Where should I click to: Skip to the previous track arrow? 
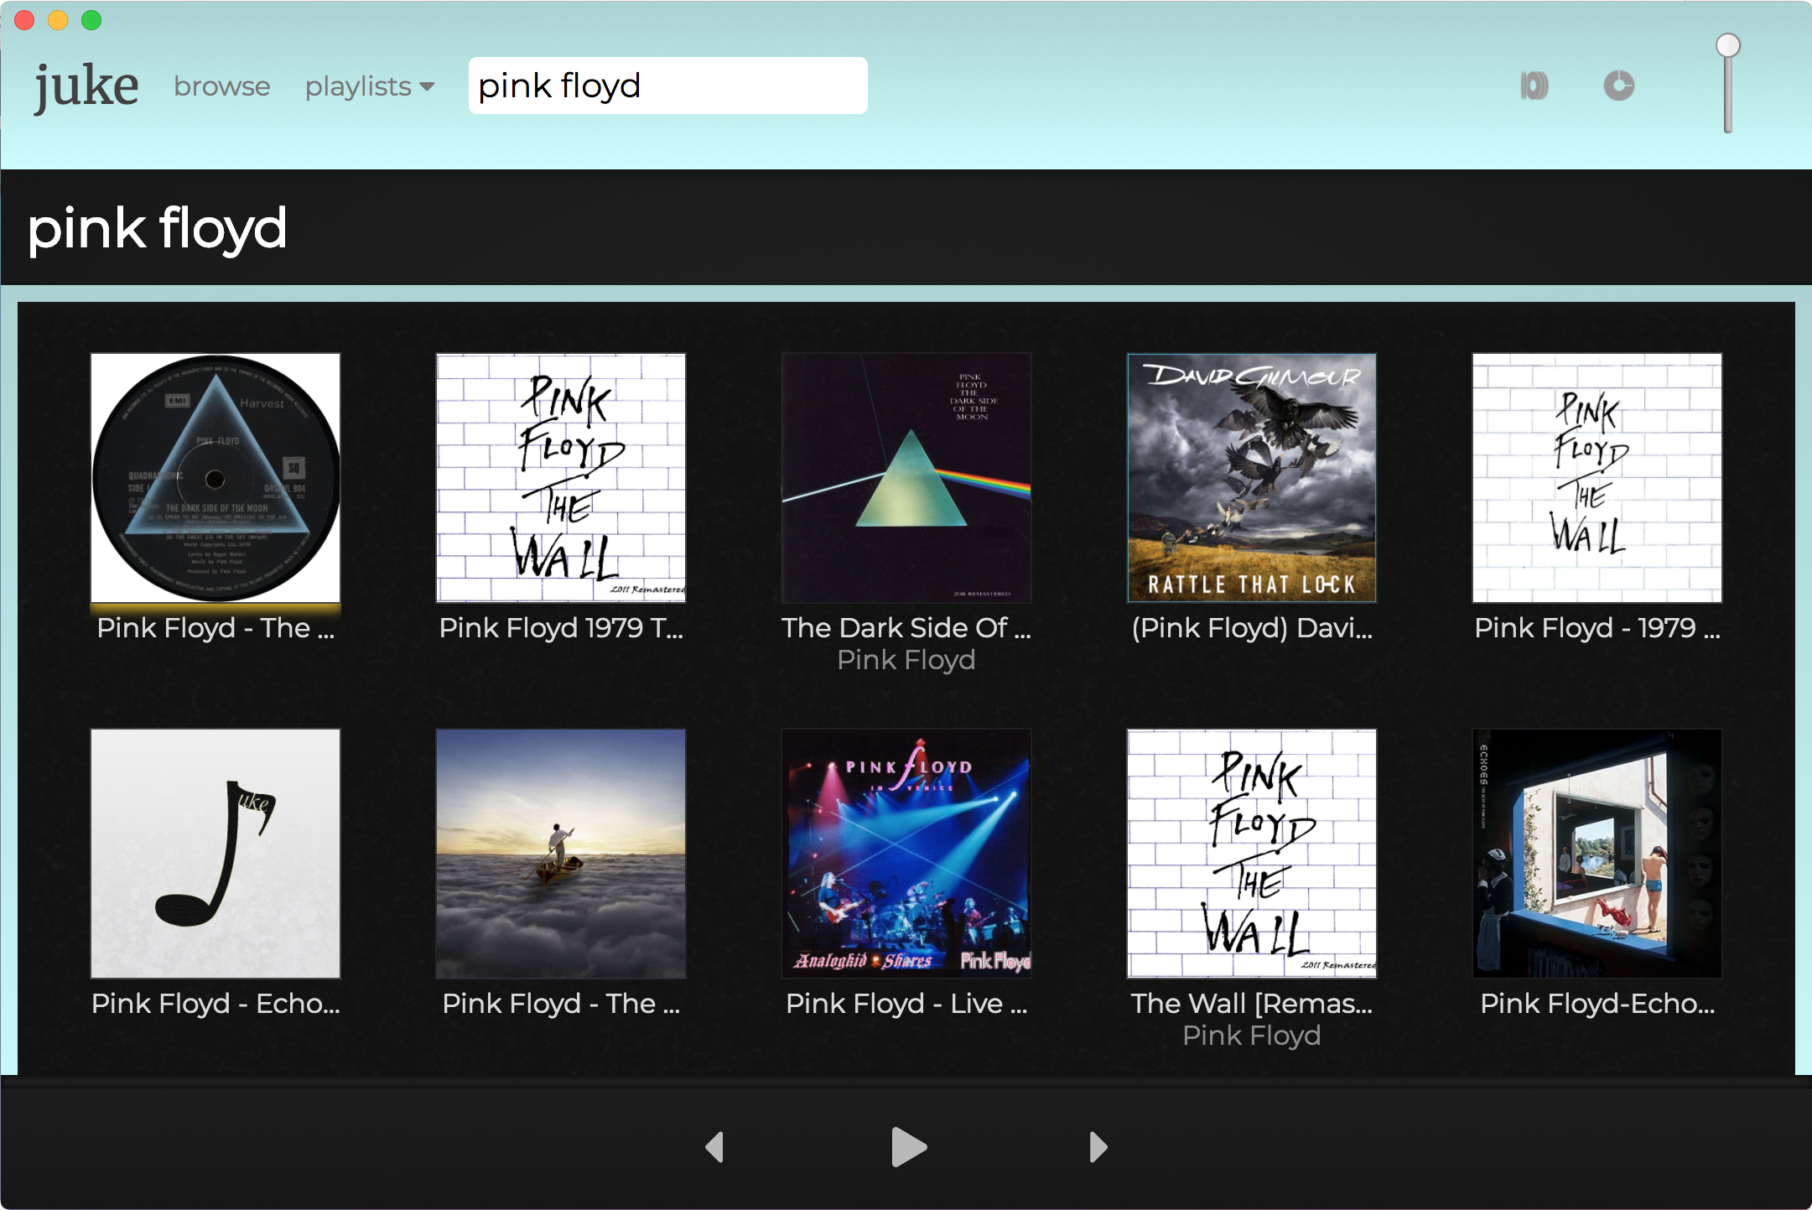tap(714, 1146)
